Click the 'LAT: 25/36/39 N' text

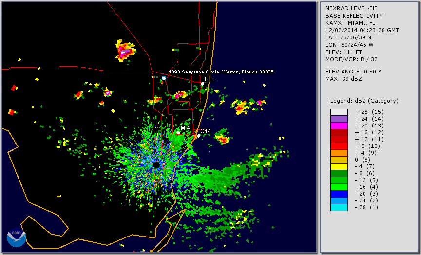tap(348, 37)
